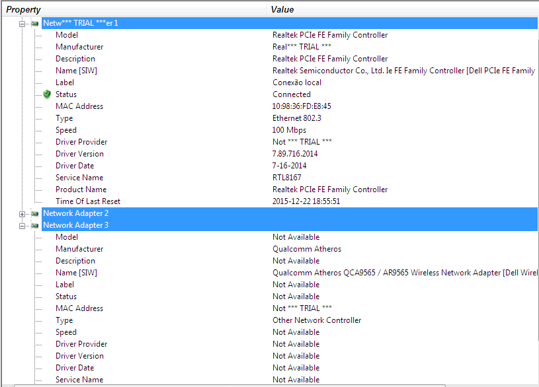Click the Property column header
Screen dimensions: 539x387
(134, 9)
